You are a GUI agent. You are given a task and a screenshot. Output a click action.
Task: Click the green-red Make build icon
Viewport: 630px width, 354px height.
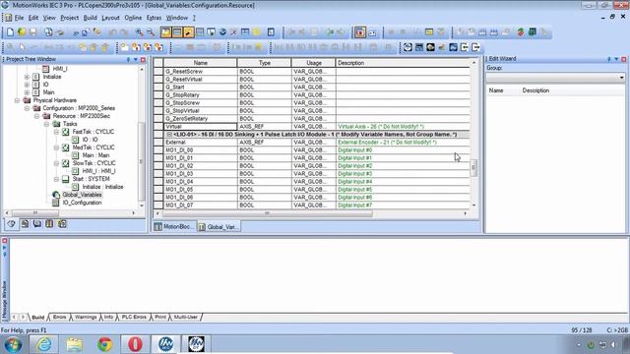[521, 32]
